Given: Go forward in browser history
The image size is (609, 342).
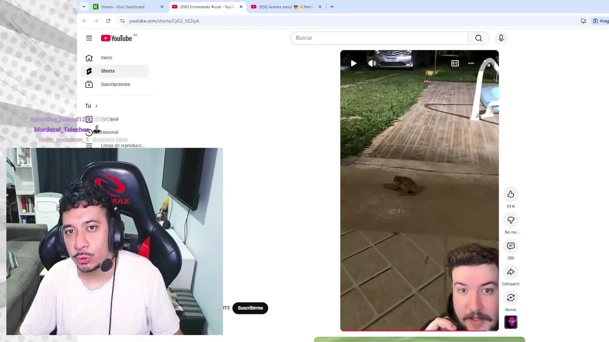Looking at the screenshot, I should coord(96,21).
